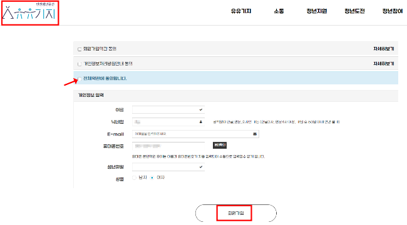Click the checkmark icon in 생년월일 field
The height and width of the screenshot is (225, 407).
(x=200, y=167)
